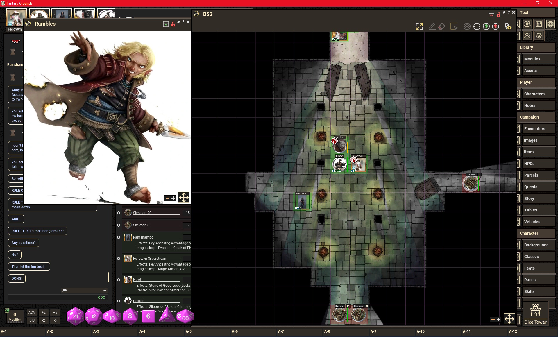Toggle the red lock on Rambles window
Image resolution: width=558 pixels, height=337 pixels.
pos(173,24)
